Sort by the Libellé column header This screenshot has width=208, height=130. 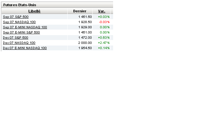click(x=34, y=11)
